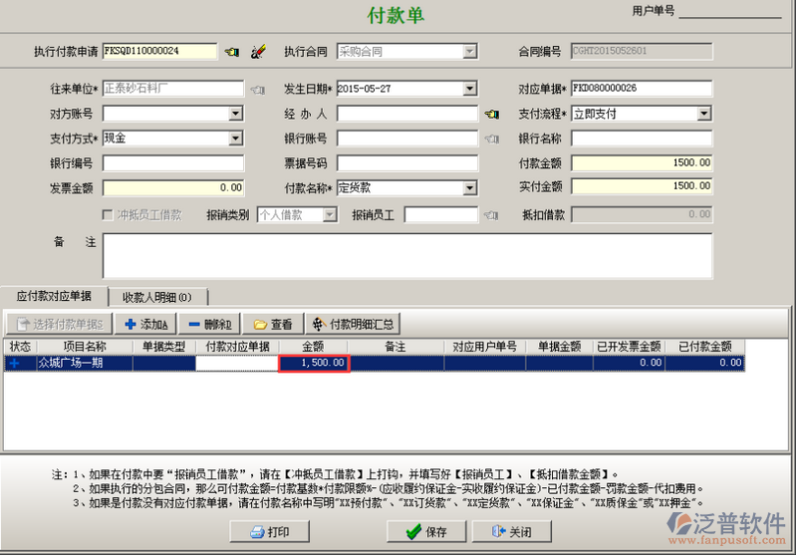Click the 备注 multiline text area
Image resolution: width=796 pixels, height=556 pixels.
click(x=407, y=256)
